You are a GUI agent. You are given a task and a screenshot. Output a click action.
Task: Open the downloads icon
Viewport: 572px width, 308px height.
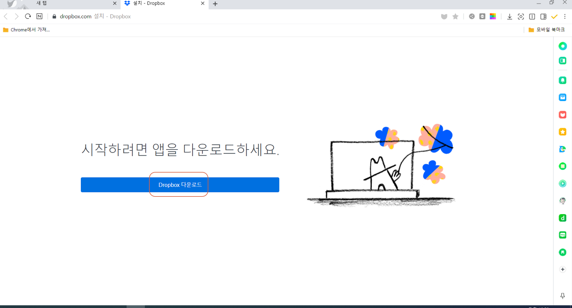509,17
